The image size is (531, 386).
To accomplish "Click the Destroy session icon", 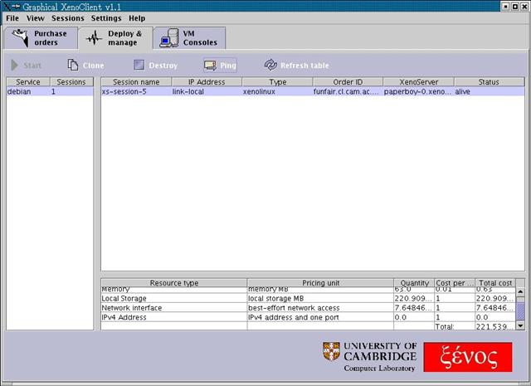I will click(139, 65).
